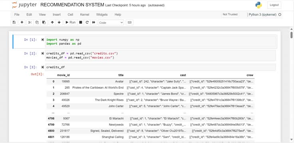The width and height of the screenshot is (294, 143).
Task: Move selected cell down arrow
Action: coord(59,22)
